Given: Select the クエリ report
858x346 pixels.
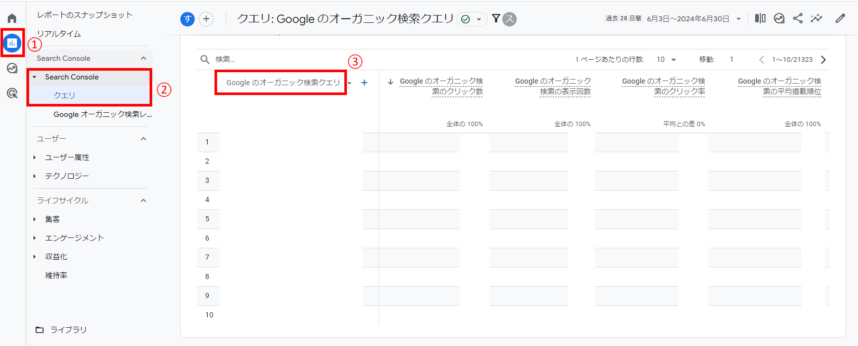Looking at the screenshot, I should click(x=64, y=96).
